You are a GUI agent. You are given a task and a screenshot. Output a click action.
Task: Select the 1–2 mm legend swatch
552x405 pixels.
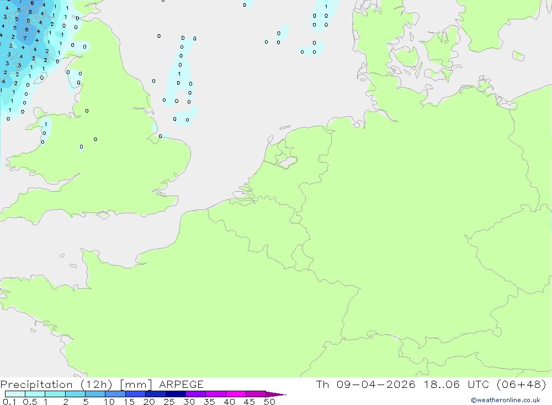55,394
